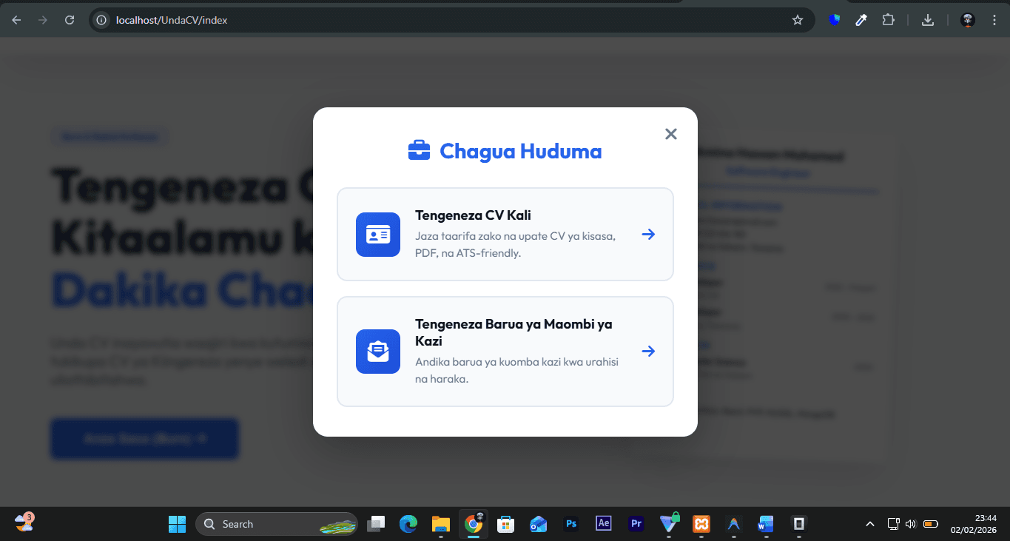Open Photoshop from the taskbar
Viewport: 1010px width, 541px height.
click(x=570, y=523)
